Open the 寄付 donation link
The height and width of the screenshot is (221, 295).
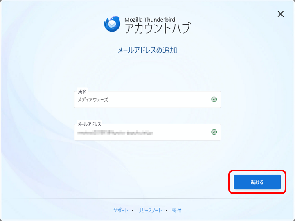(x=176, y=210)
